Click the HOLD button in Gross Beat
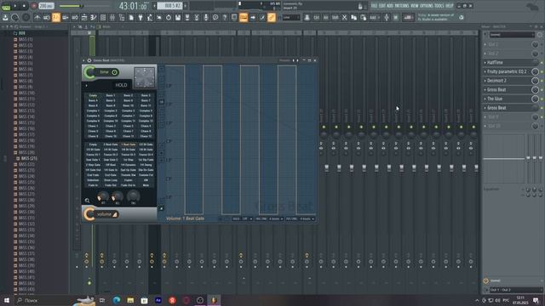This screenshot has height=306, width=545. tap(121, 85)
